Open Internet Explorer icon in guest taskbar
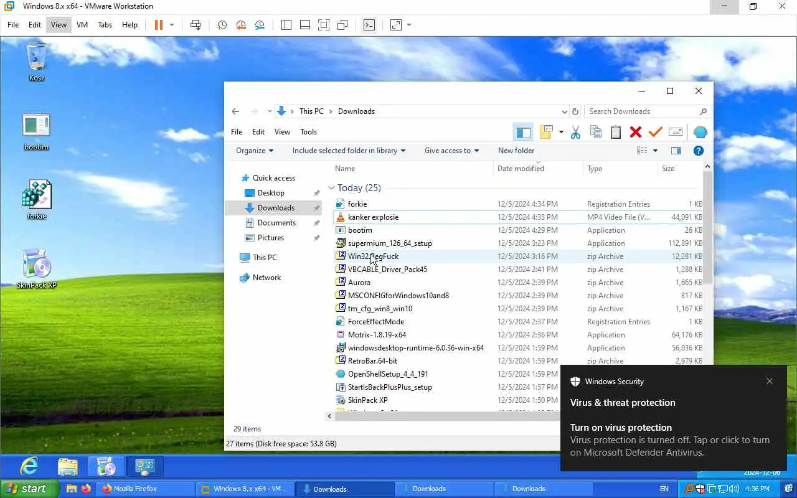The height and width of the screenshot is (498, 797). [29, 466]
